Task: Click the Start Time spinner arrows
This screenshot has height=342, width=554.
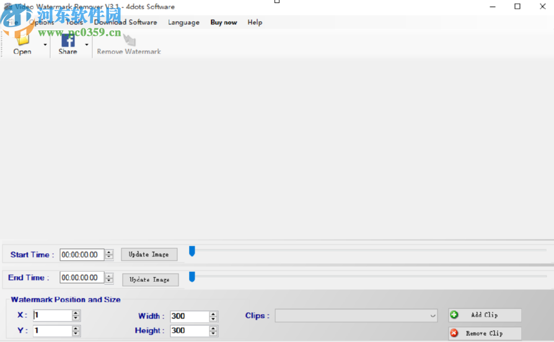Action: [x=109, y=254]
